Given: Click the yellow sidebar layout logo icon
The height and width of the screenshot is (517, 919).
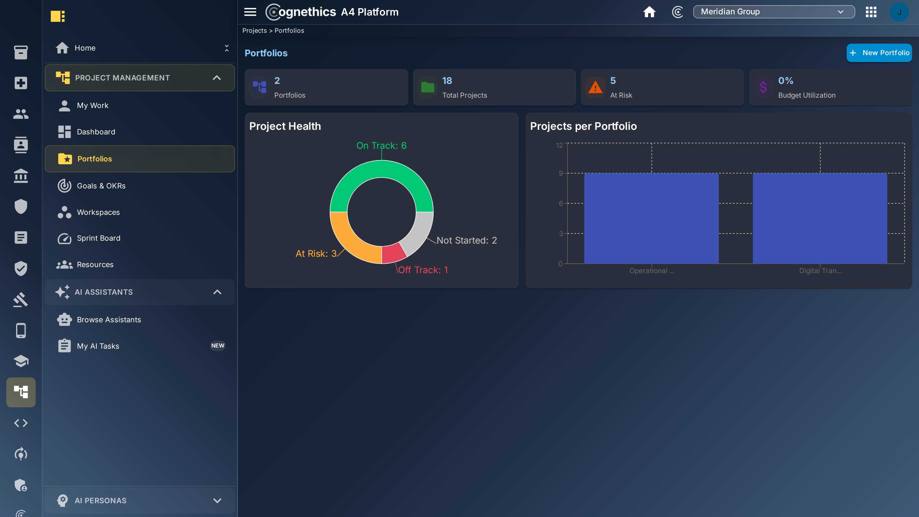Looking at the screenshot, I should click(x=58, y=16).
